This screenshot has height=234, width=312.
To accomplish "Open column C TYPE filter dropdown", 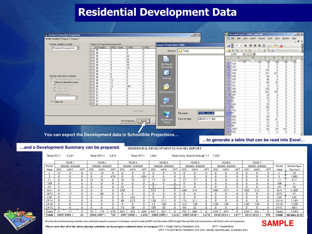I will (268, 61).
